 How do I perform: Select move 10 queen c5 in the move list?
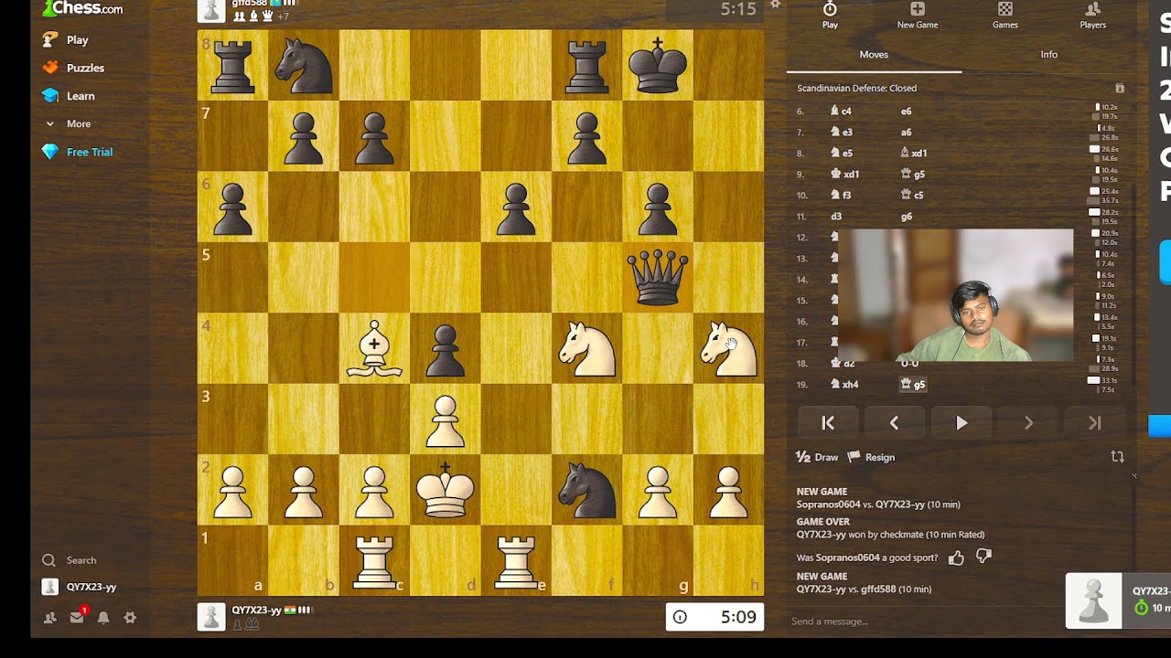point(912,196)
